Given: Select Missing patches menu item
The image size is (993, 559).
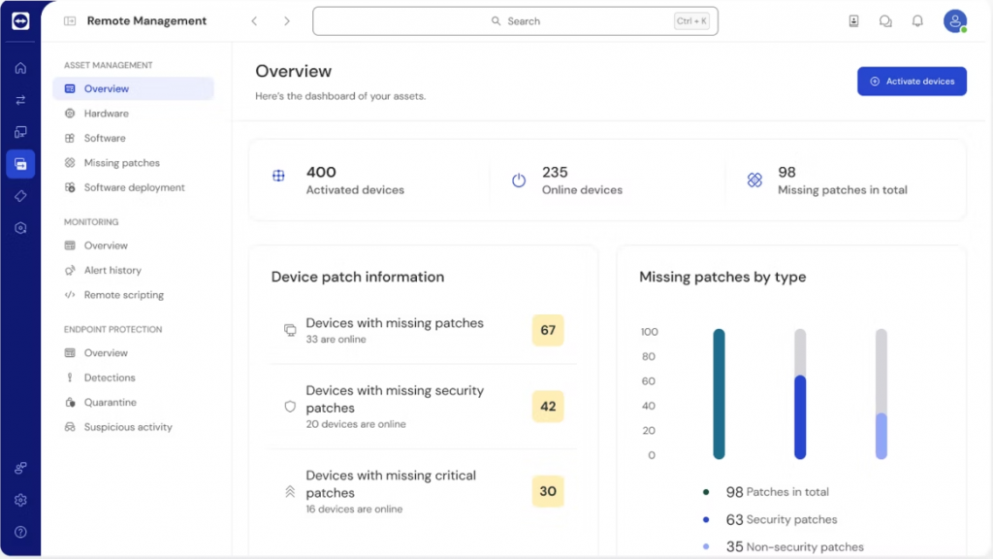Looking at the screenshot, I should [121, 163].
